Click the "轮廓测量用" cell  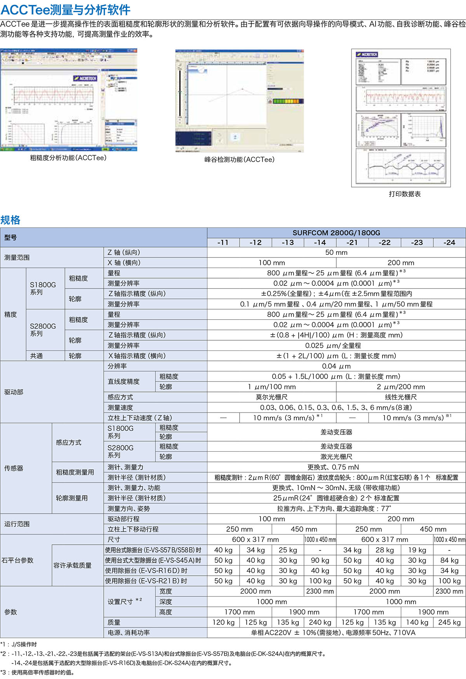(78, 498)
